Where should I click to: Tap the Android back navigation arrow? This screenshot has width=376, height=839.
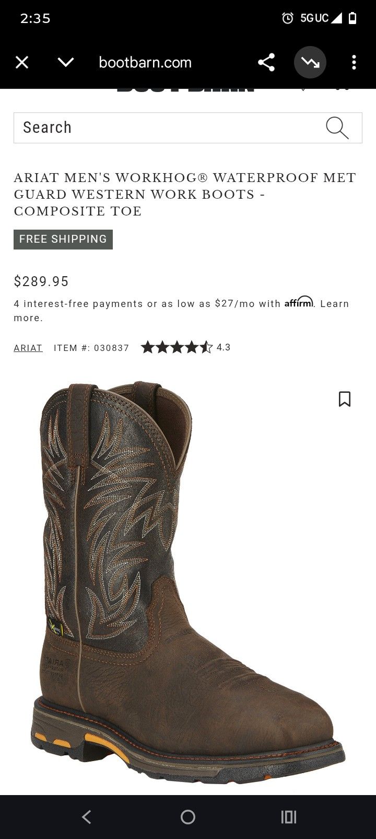point(87,817)
